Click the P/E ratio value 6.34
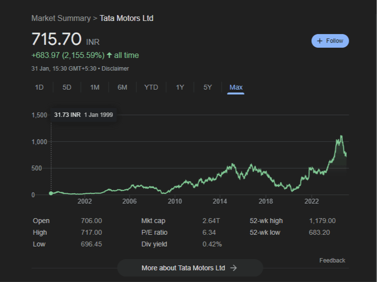The width and height of the screenshot is (377, 282). click(x=209, y=232)
